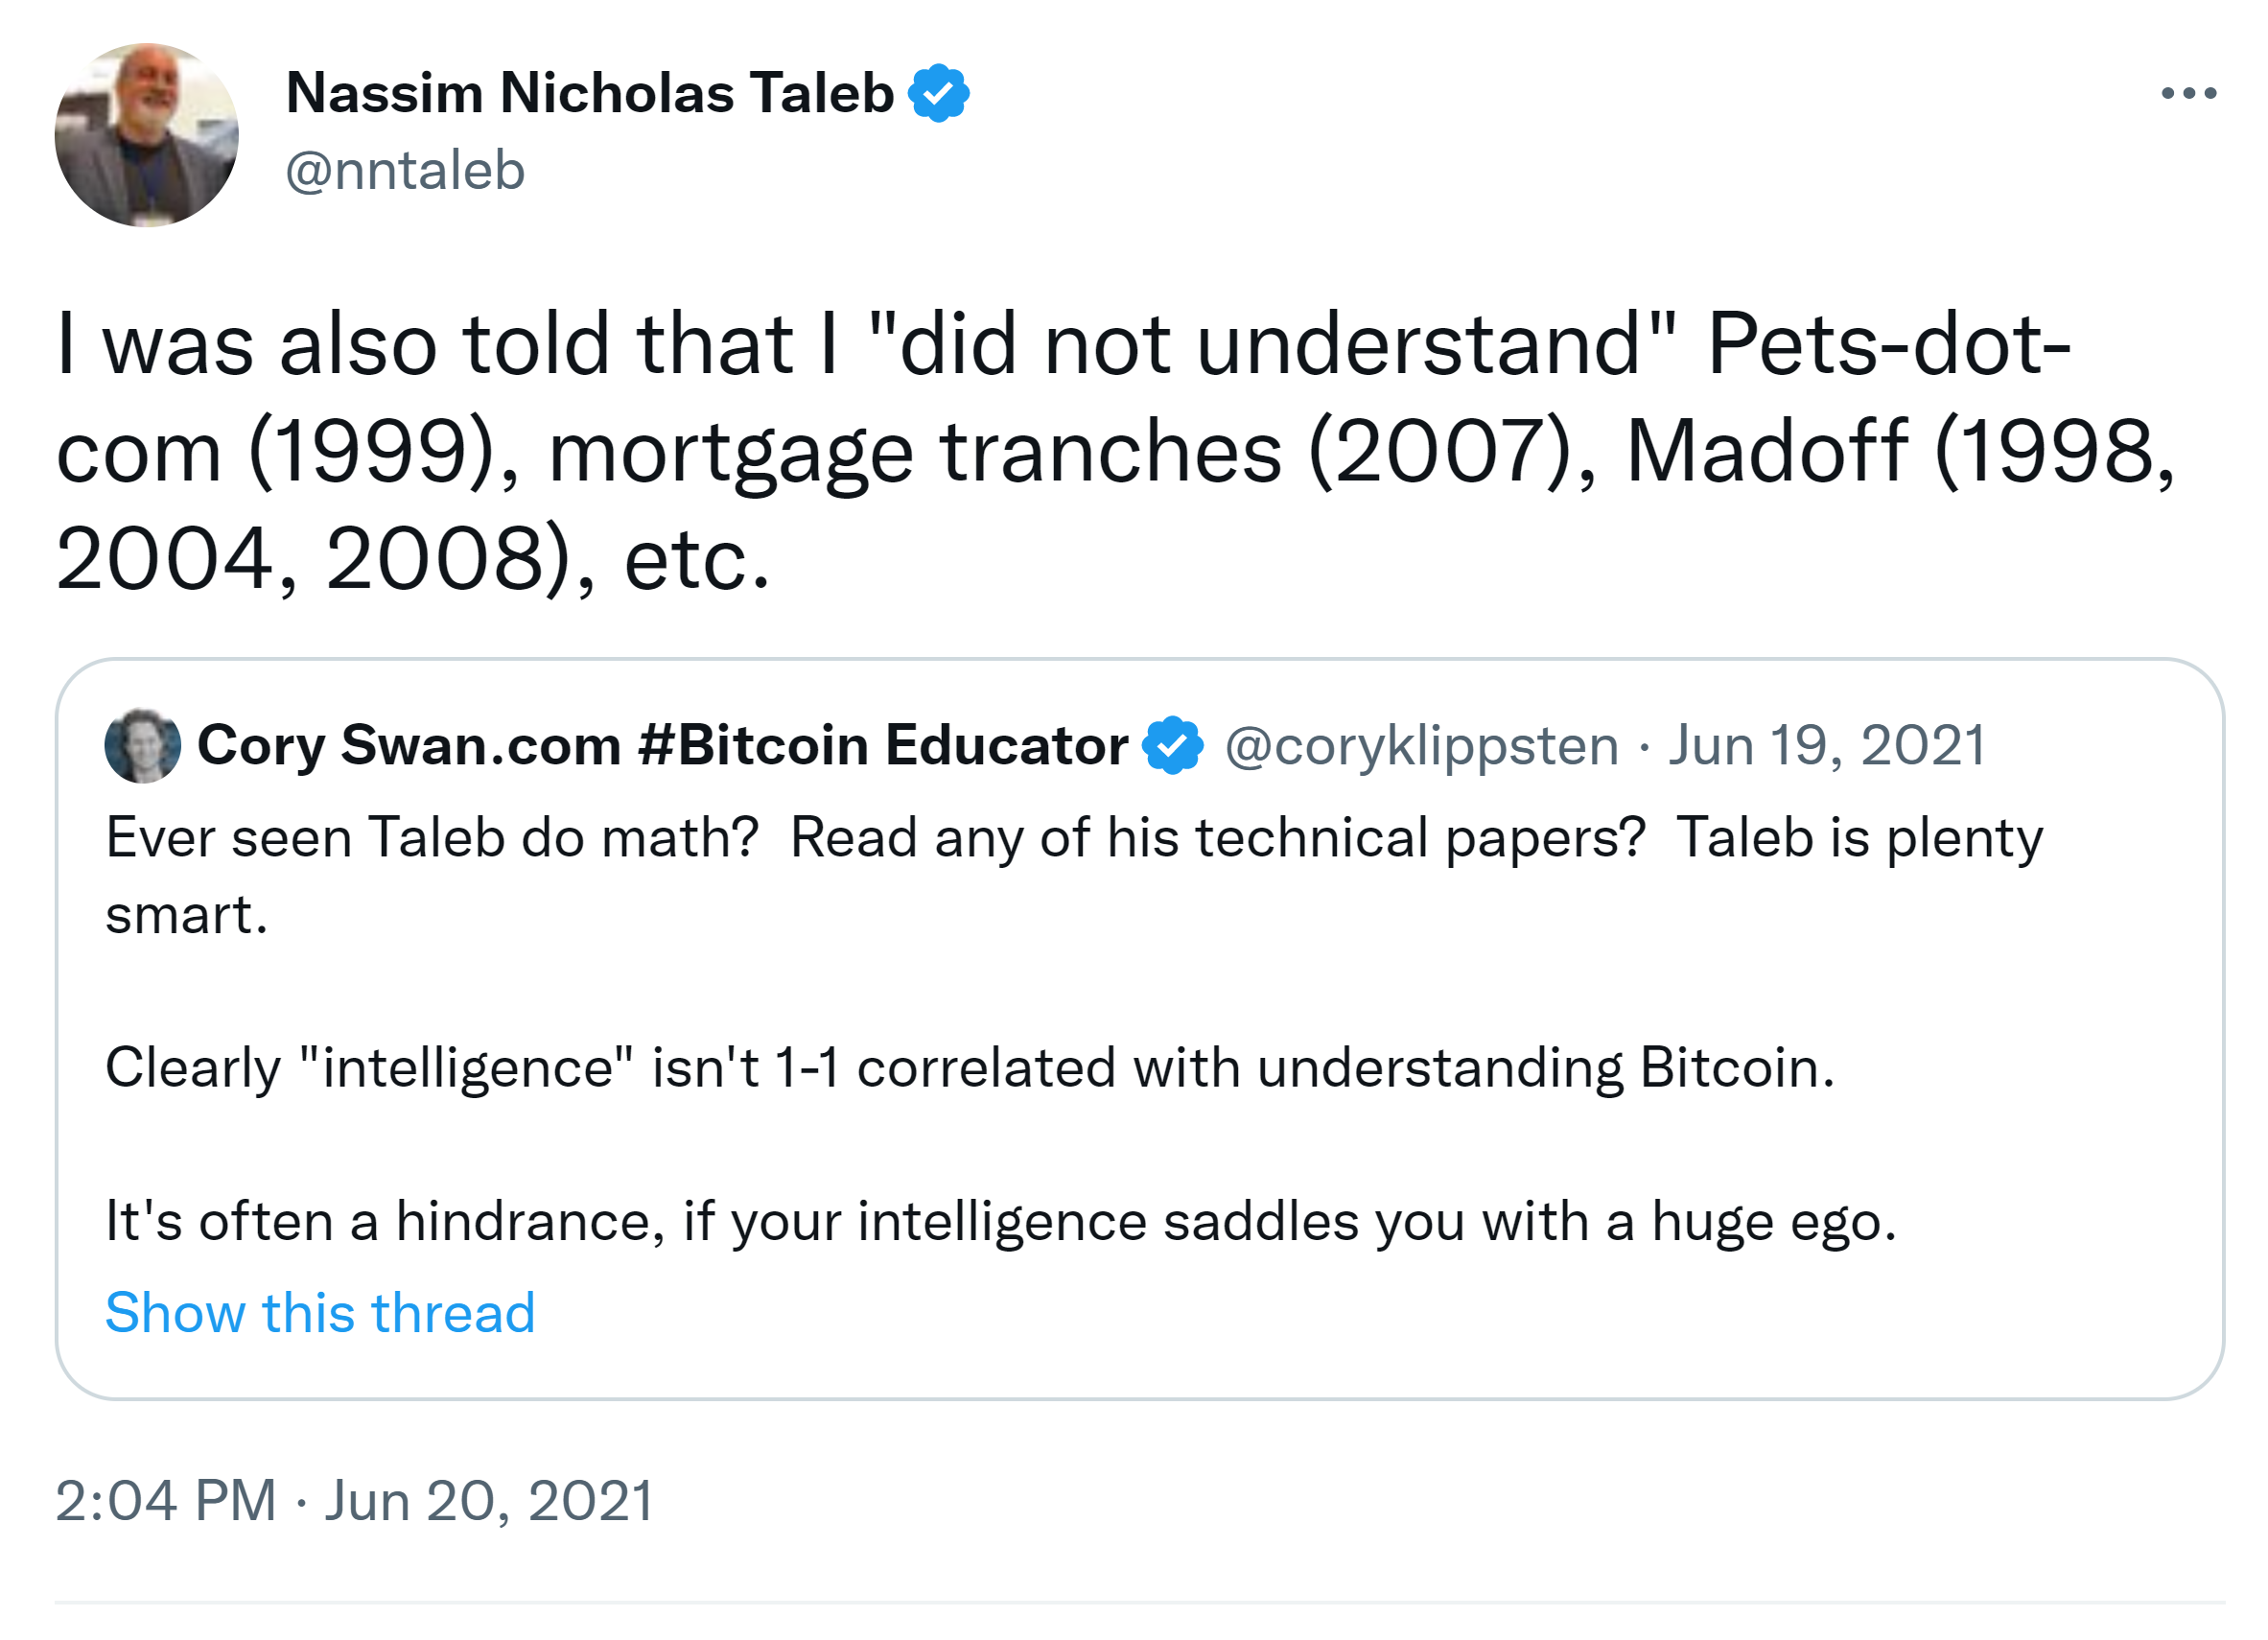Click the 'Clearly intelligence' sentence in quote
The width and height of the screenshot is (2268, 1640).
click(x=969, y=1067)
